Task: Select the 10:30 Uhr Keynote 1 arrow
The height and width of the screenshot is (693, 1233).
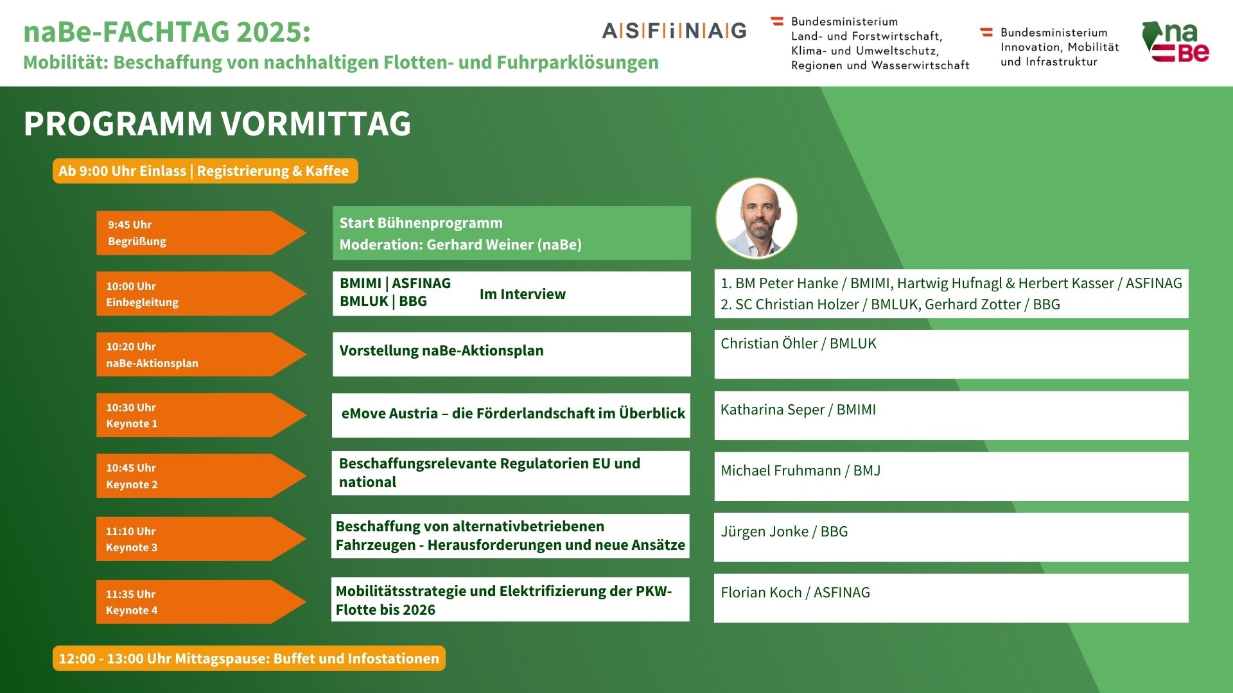Action: (193, 415)
